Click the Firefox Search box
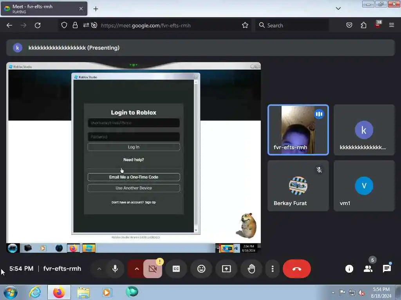 (x=292, y=25)
